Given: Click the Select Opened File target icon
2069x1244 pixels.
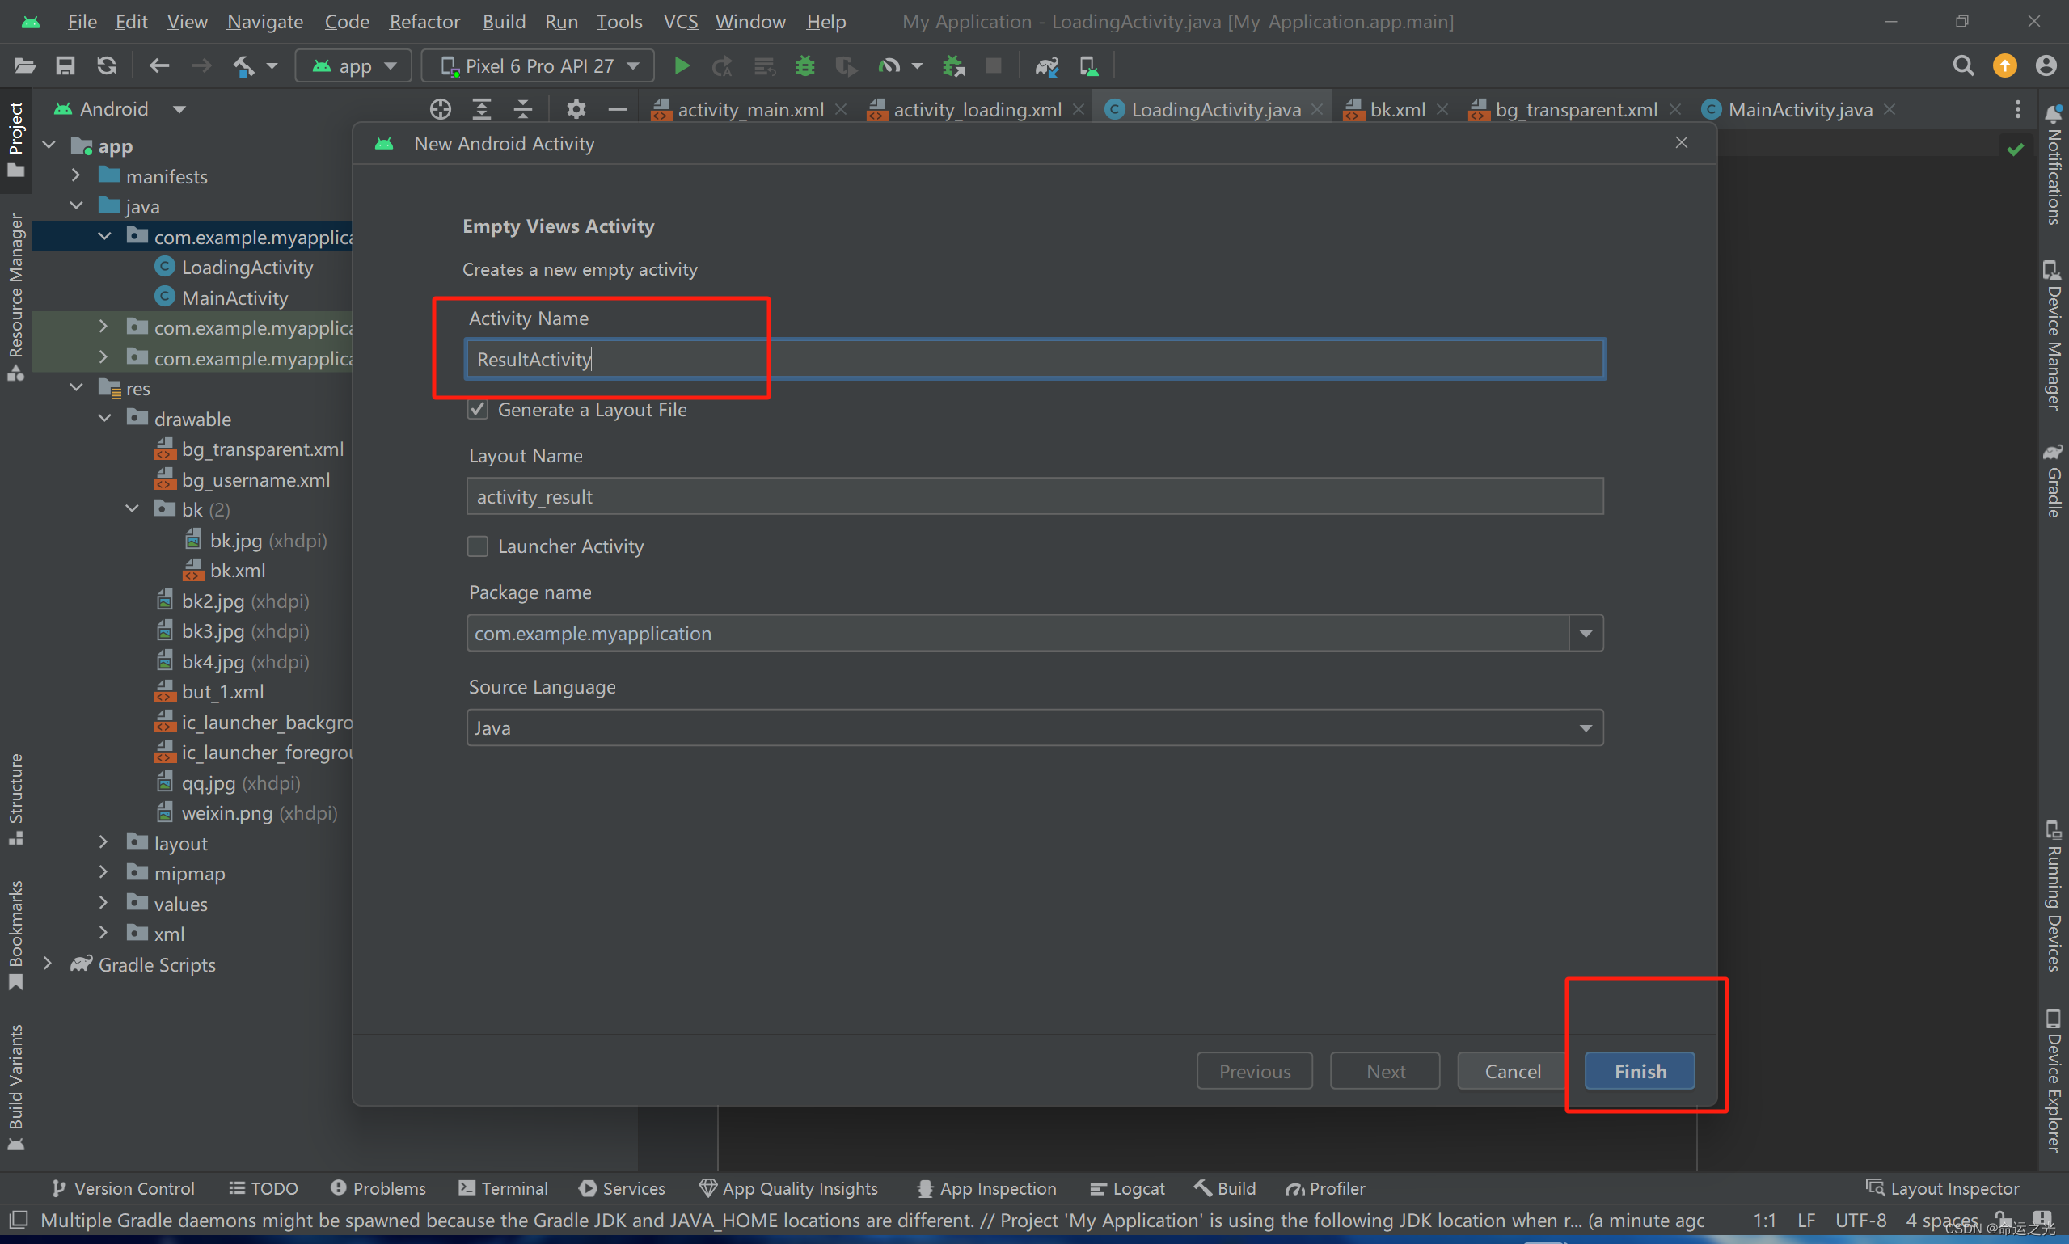Looking at the screenshot, I should (440, 109).
